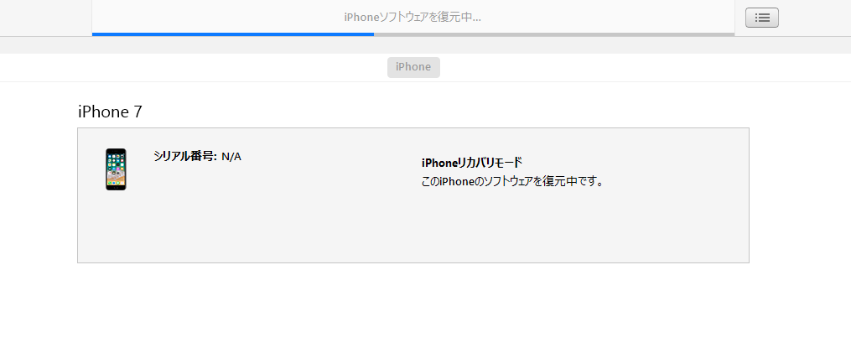Click the iPhone 7 heading
The image size is (851, 348).
(x=110, y=112)
